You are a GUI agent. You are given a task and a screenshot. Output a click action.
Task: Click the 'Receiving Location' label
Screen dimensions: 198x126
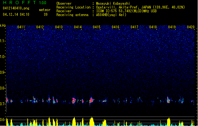(x=73, y=7)
